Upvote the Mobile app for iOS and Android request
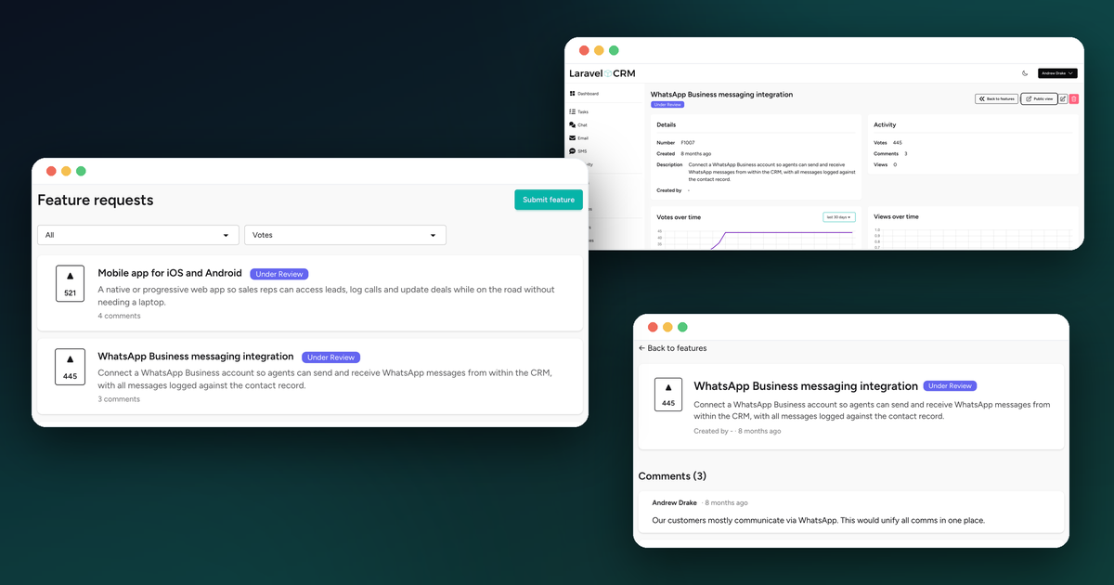Screen dimensions: 1114x585 coord(70,283)
